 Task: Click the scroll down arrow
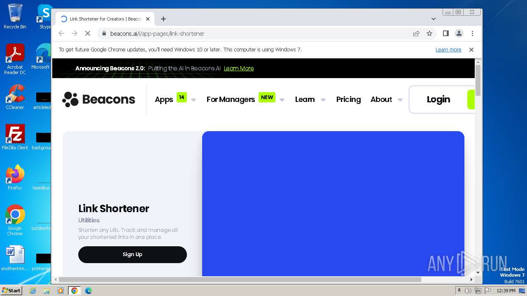[478, 273]
